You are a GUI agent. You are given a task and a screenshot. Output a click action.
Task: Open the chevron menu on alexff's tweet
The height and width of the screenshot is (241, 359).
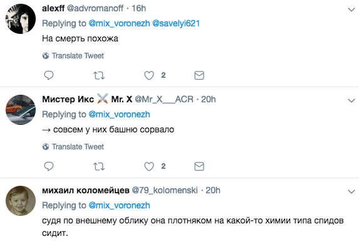coord(351,9)
